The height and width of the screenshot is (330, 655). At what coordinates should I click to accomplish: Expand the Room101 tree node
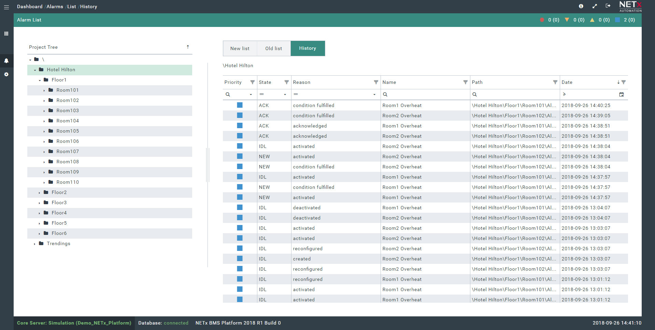[x=44, y=90]
